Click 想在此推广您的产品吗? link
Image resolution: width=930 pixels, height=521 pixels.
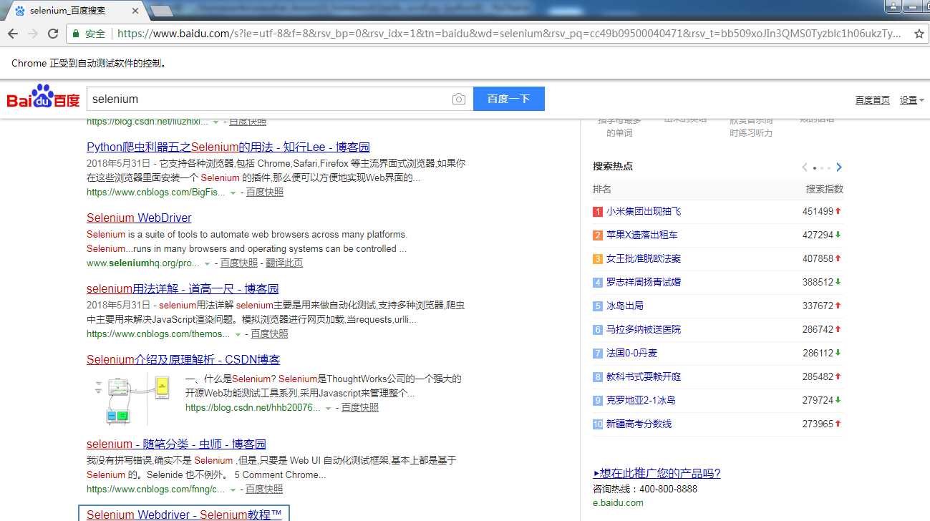657,473
